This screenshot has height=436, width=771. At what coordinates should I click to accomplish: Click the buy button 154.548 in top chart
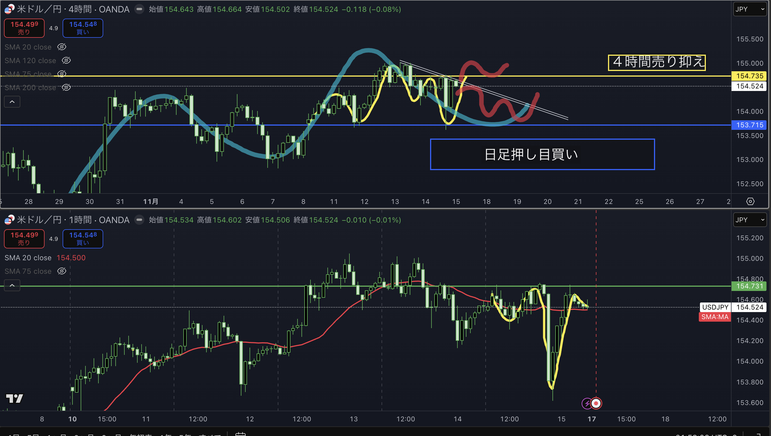pyautogui.click(x=83, y=28)
